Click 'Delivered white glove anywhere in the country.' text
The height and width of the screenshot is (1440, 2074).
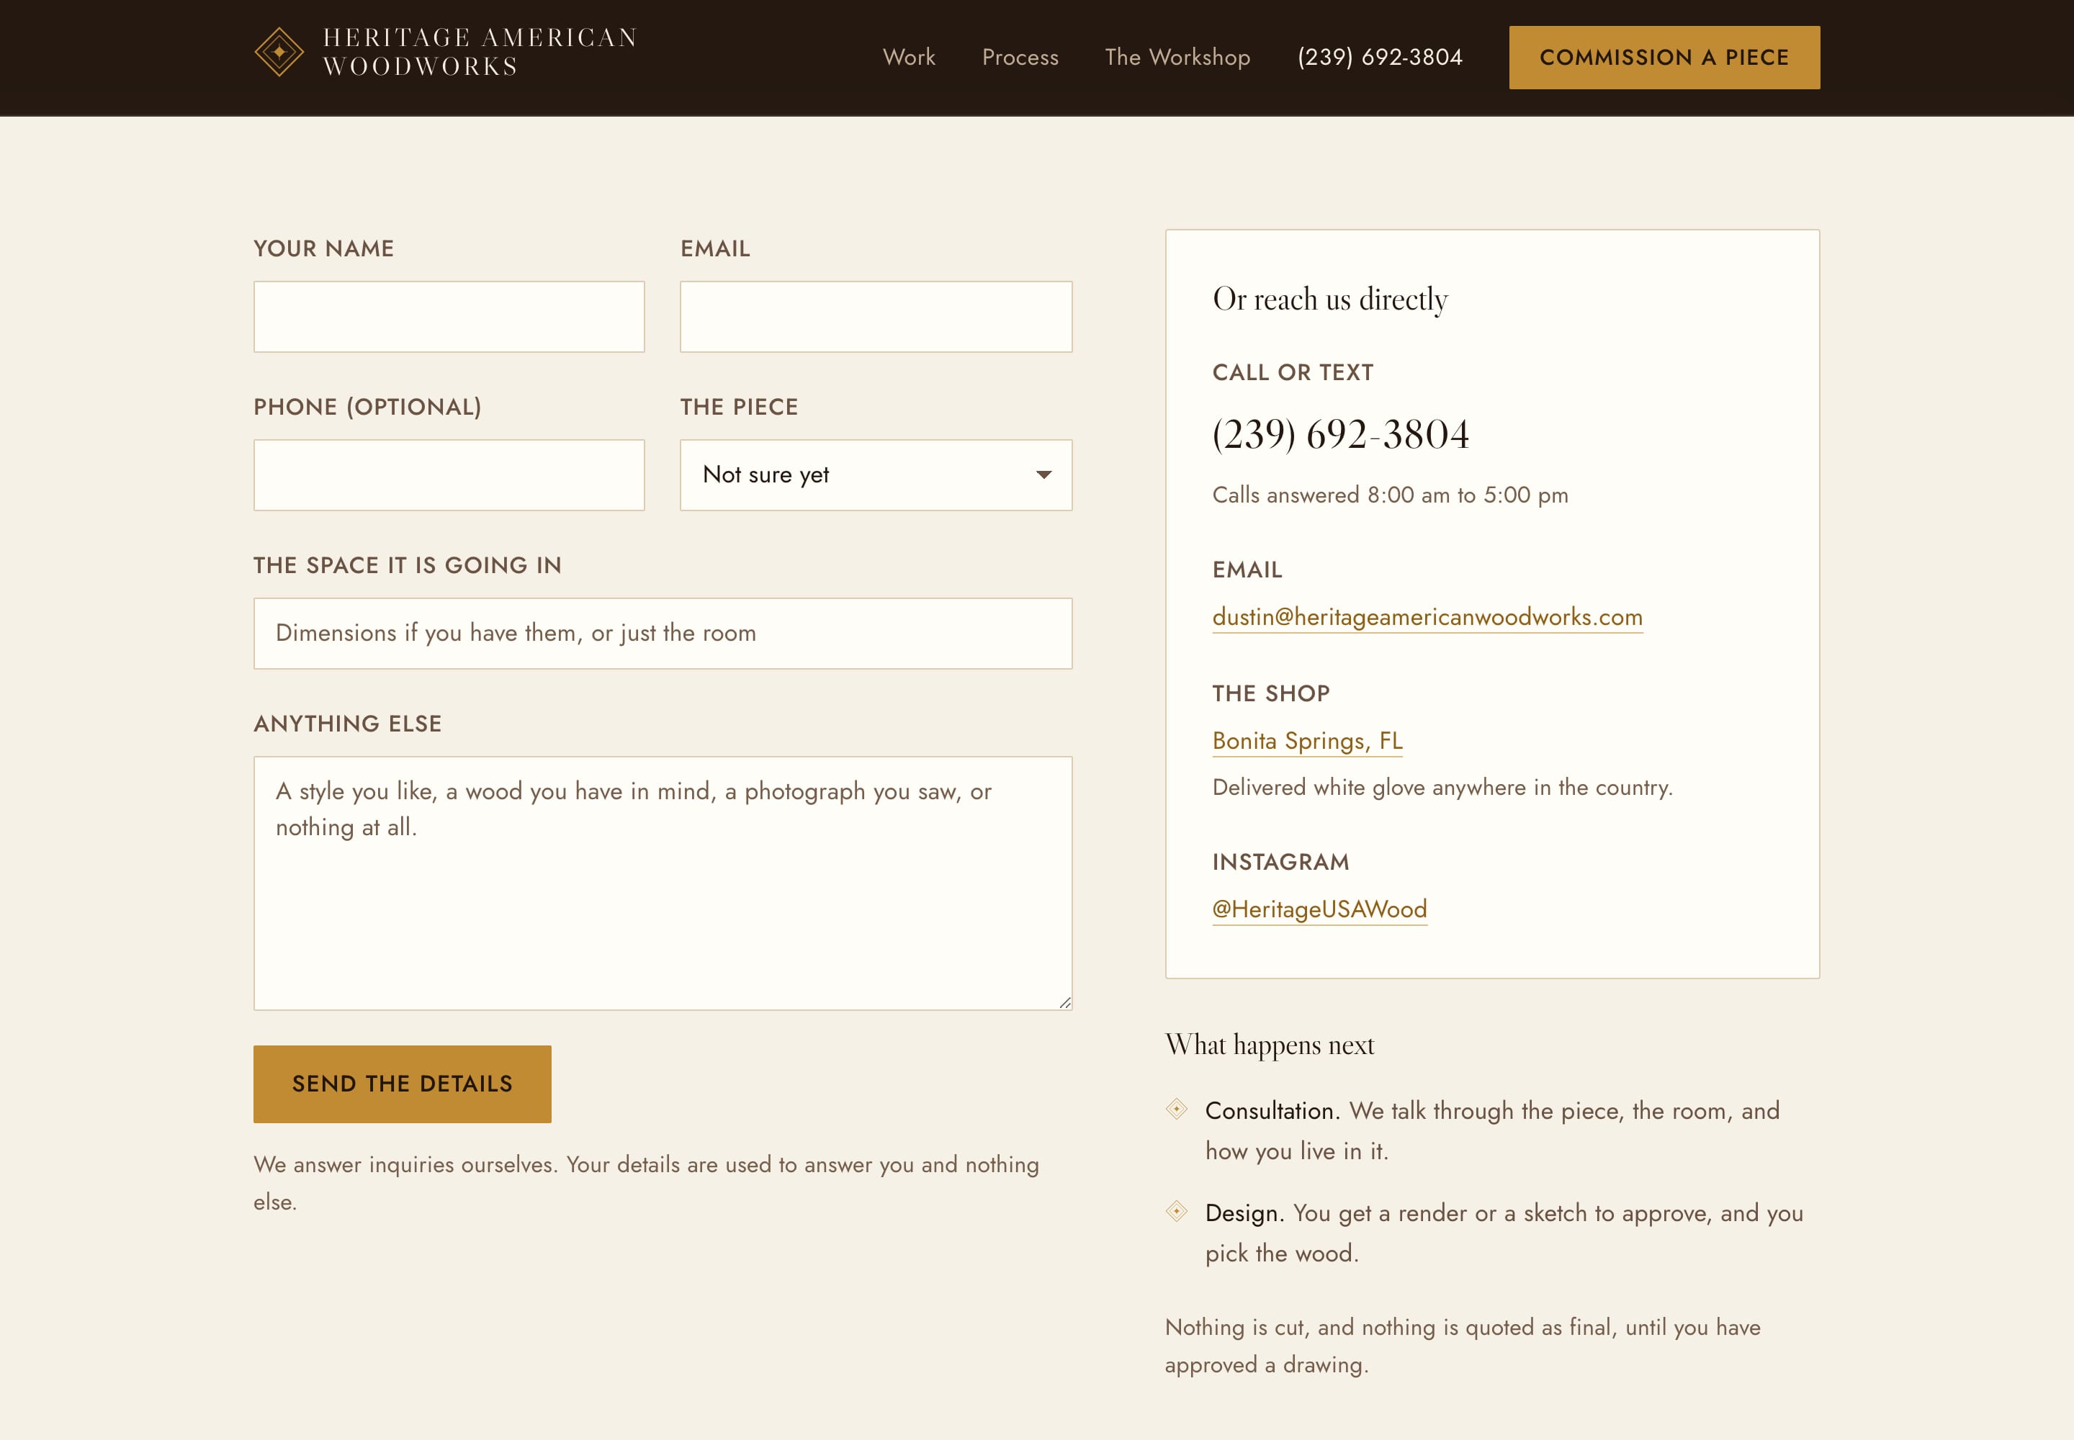tap(1442, 788)
